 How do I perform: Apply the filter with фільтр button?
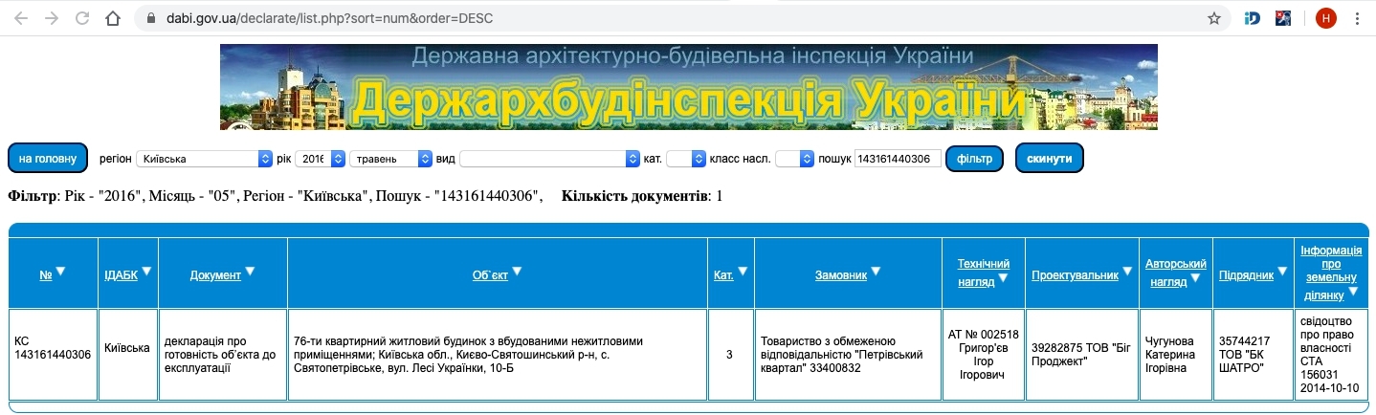[974, 159]
